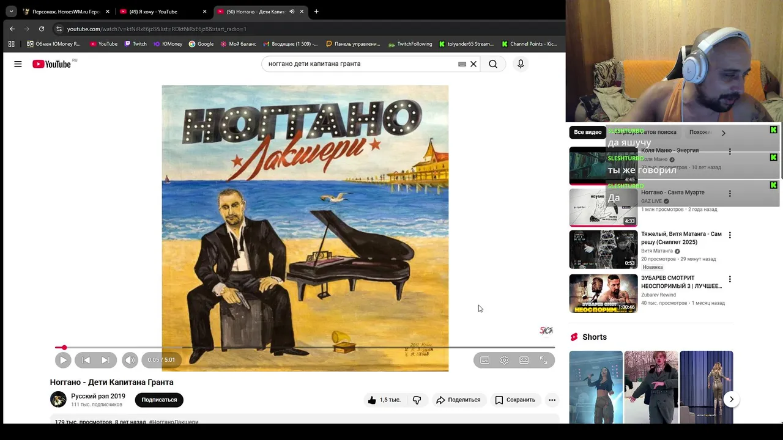This screenshot has width=783, height=440.
Task: Select the Похожие chip
Action: pyautogui.click(x=700, y=132)
